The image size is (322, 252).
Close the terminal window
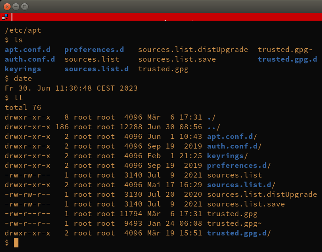[7, 6]
